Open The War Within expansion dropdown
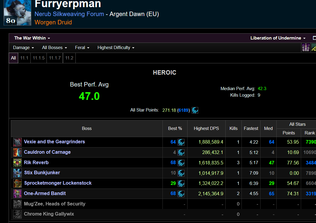 pos(32,38)
